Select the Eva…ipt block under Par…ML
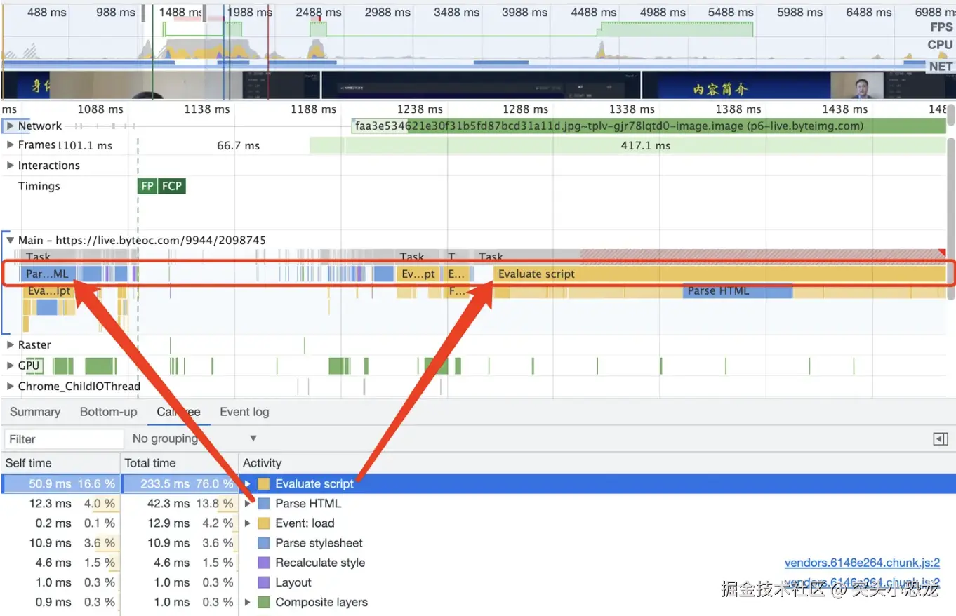The image size is (956, 616). coord(49,291)
